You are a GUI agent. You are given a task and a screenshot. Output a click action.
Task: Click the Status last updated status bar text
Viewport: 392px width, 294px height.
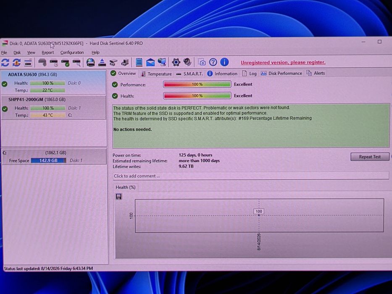click(48, 268)
